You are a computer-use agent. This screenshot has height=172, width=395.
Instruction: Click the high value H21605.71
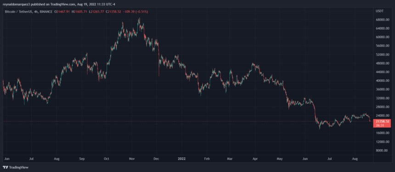[79, 11]
